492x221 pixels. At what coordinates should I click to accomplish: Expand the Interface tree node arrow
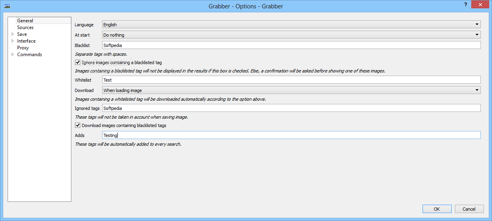point(13,41)
